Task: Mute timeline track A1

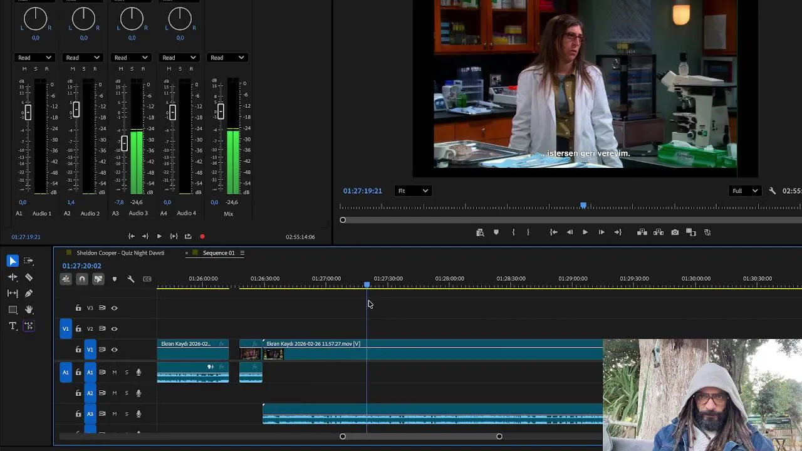Action: 114,372
